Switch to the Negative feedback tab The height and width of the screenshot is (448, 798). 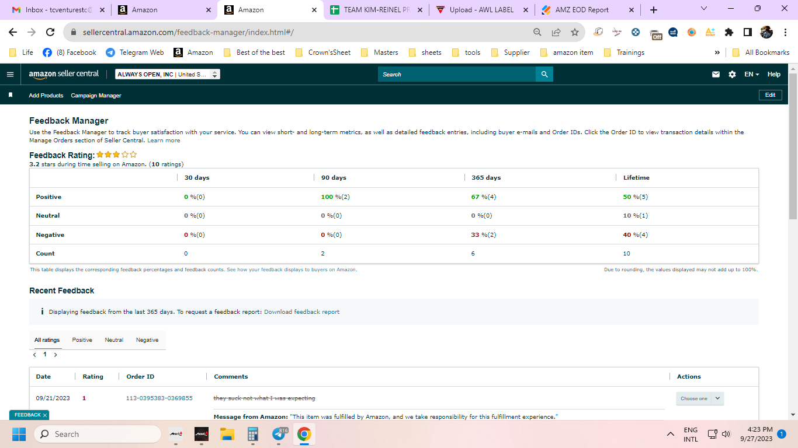[x=147, y=340]
